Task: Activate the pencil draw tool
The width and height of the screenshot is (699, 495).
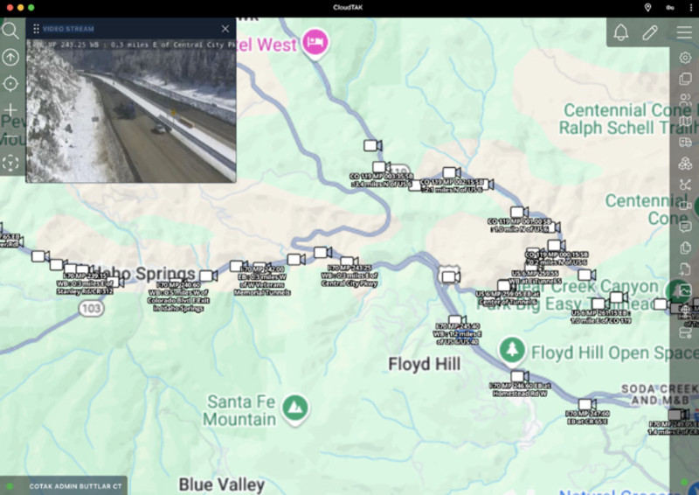Action: (650, 32)
